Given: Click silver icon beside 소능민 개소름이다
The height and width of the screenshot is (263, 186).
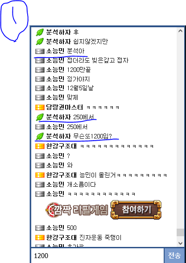Looking at the screenshot, I should (x=40, y=184).
